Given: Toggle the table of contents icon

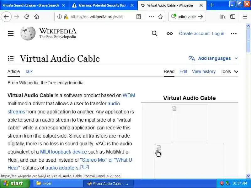Looking at the screenshot, I should [x=11, y=58].
